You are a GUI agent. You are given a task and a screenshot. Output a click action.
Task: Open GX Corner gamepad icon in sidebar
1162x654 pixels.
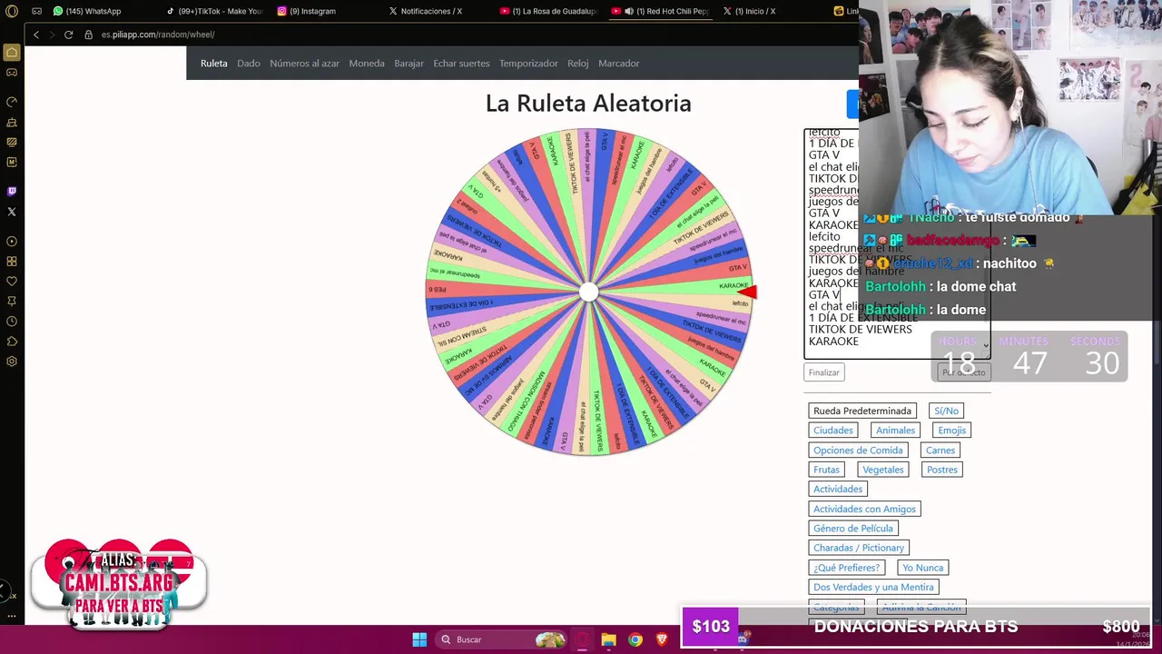coord(12,73)
